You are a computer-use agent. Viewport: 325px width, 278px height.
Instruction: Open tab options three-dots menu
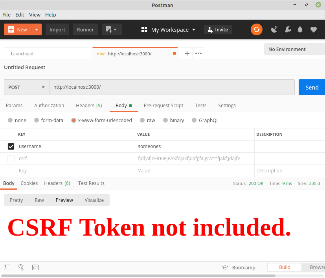198,53
